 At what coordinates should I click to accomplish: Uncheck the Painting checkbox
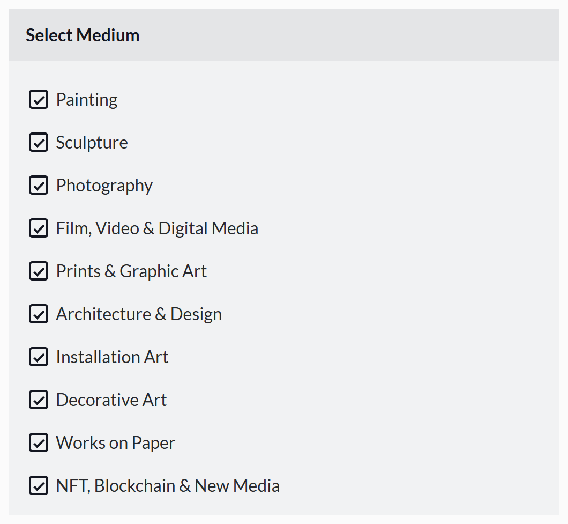click(39, 100)
